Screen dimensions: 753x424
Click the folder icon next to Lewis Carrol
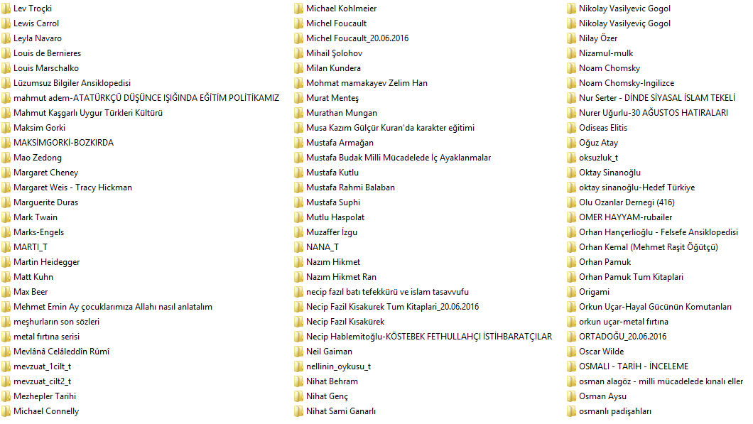click(x=6, y=23)
